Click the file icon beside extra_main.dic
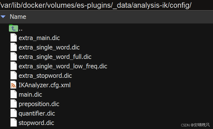The image size is (213, 129). (x=13, y=38)
